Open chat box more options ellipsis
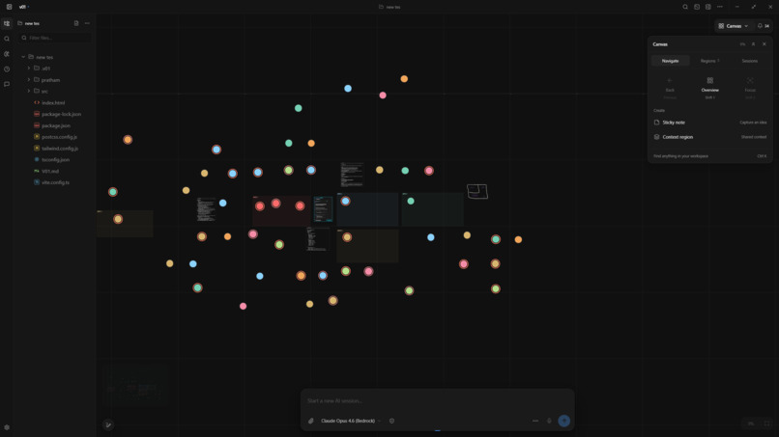Viewport: 779px width, 437px height. [535, 421]
